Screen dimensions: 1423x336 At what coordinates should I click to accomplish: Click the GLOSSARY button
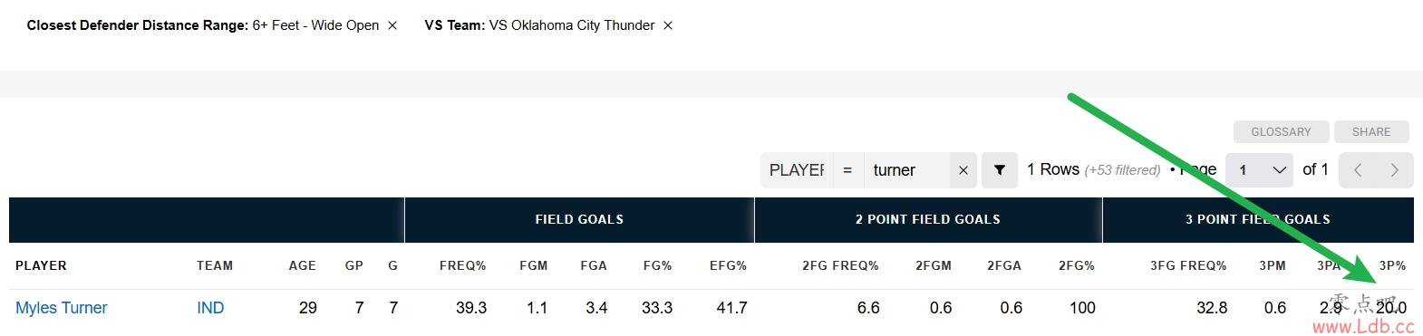coord(1281,131)
